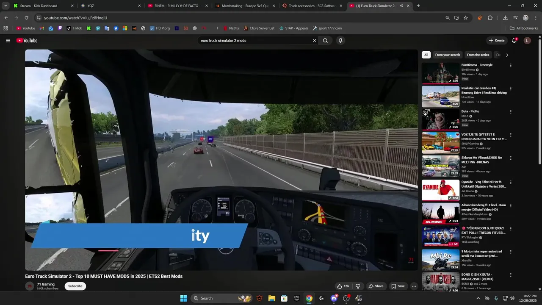Switch to Stream - Kick Dashboard tab
Image resolution: width=542 pixels, height=305 pixels.
point(44,6)
